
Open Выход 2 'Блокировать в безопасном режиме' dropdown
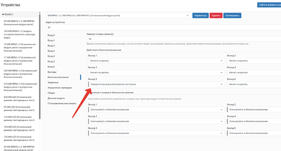[x=254, y=110]
